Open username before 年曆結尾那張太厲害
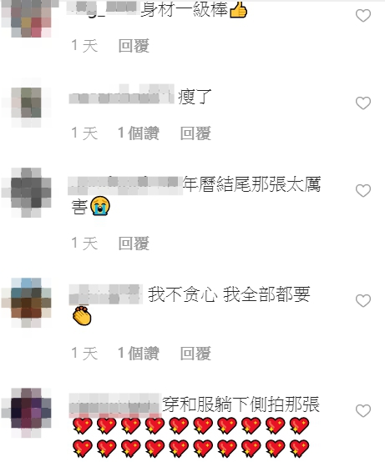Image resolution: width=385 pixels, height=462 pixels. (125, 186)
